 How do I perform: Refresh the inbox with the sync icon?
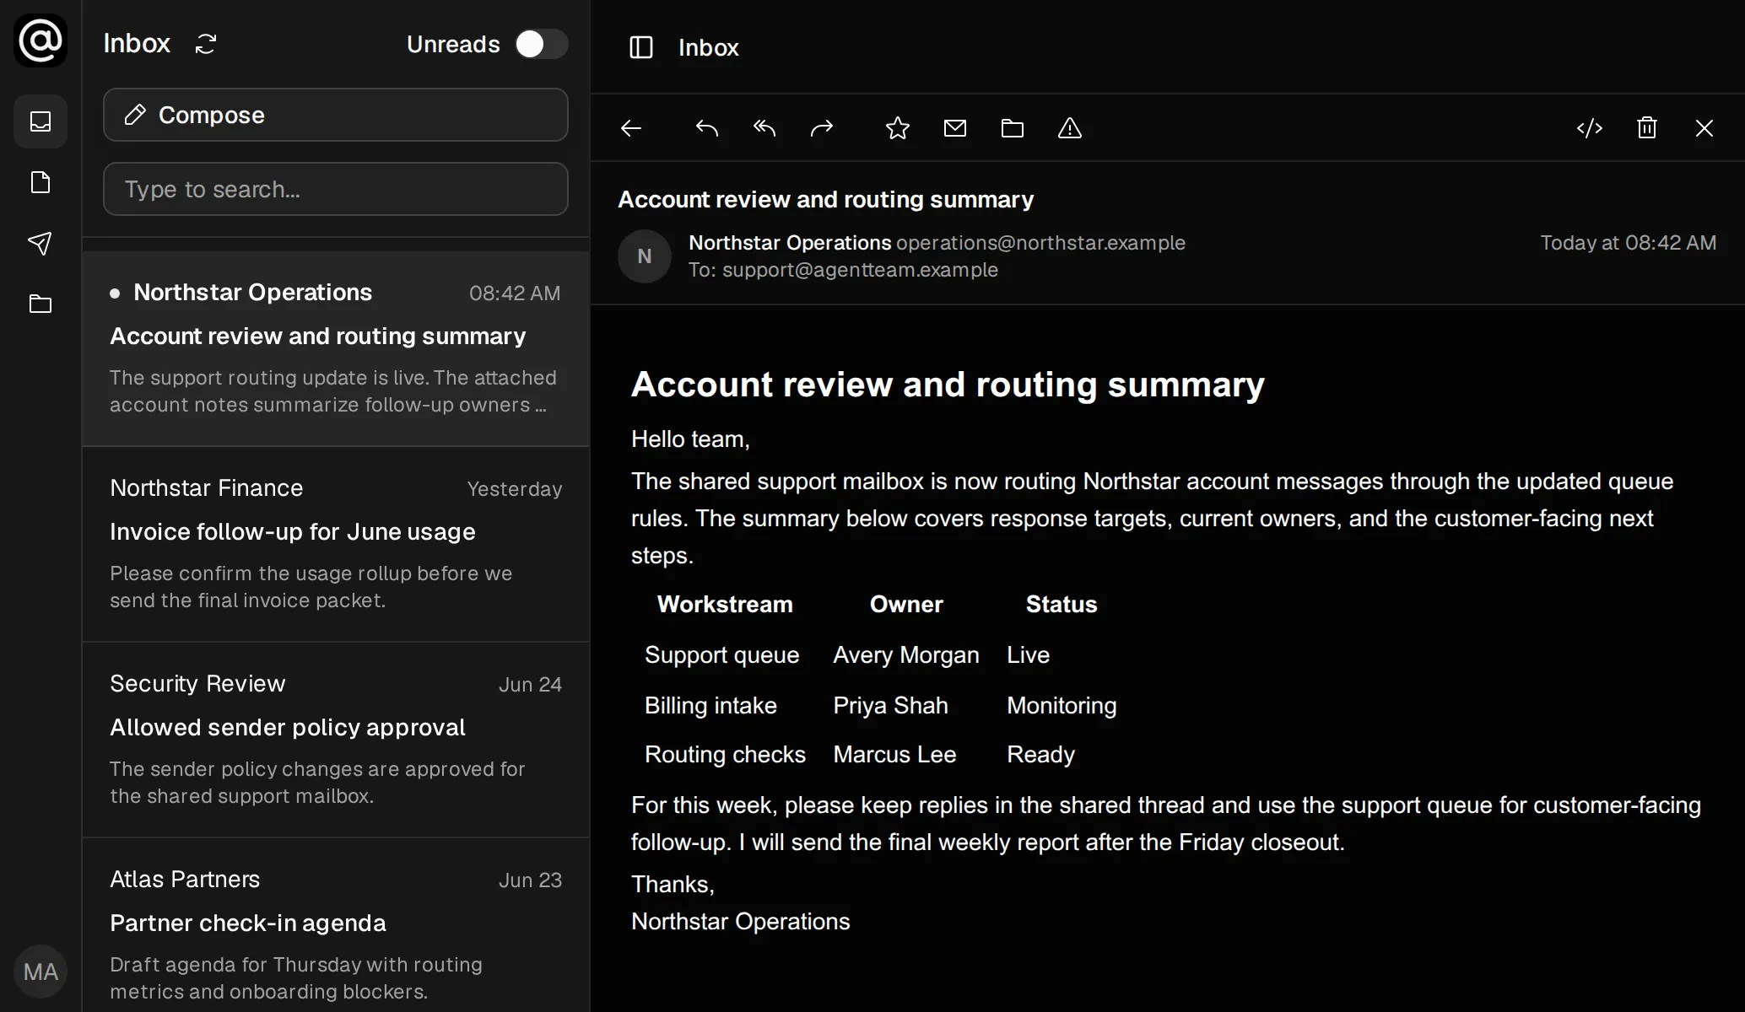pyautogui.click(x=206, y=44)
